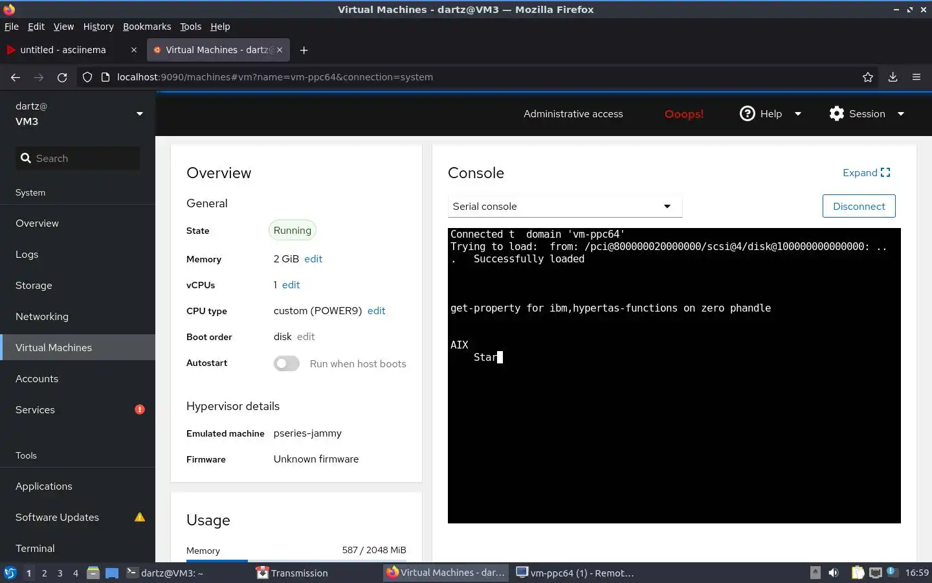This screenshot has height=583, width=932.
Task: Click the sidebar Search input field
Action: (x=78, y=158)
